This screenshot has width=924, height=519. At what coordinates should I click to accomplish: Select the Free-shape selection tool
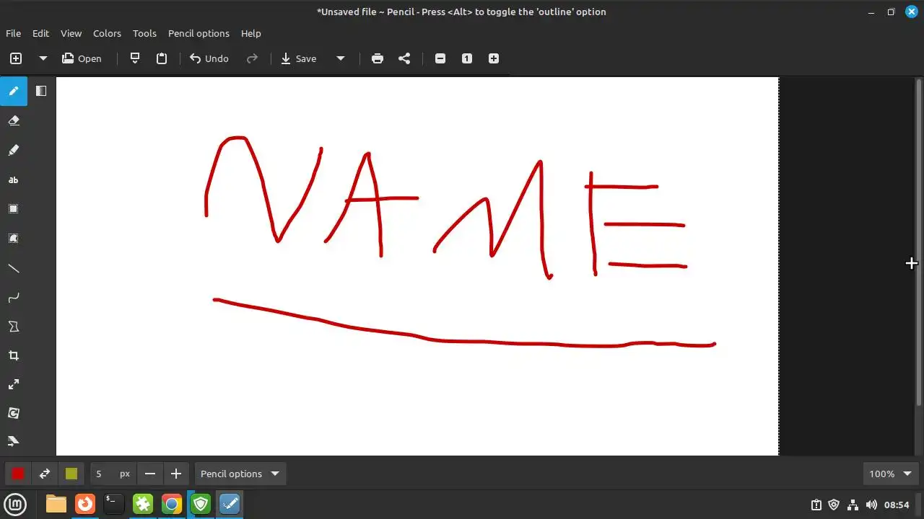click(x=14, y=239)
